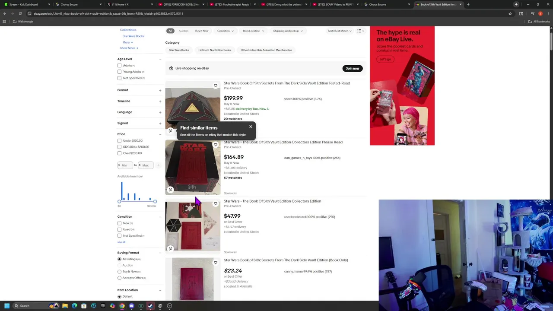Launch Microsoft Edge from taskbar
The width and height of the screenshot is (553, 311).
click(x=74, y=306)
